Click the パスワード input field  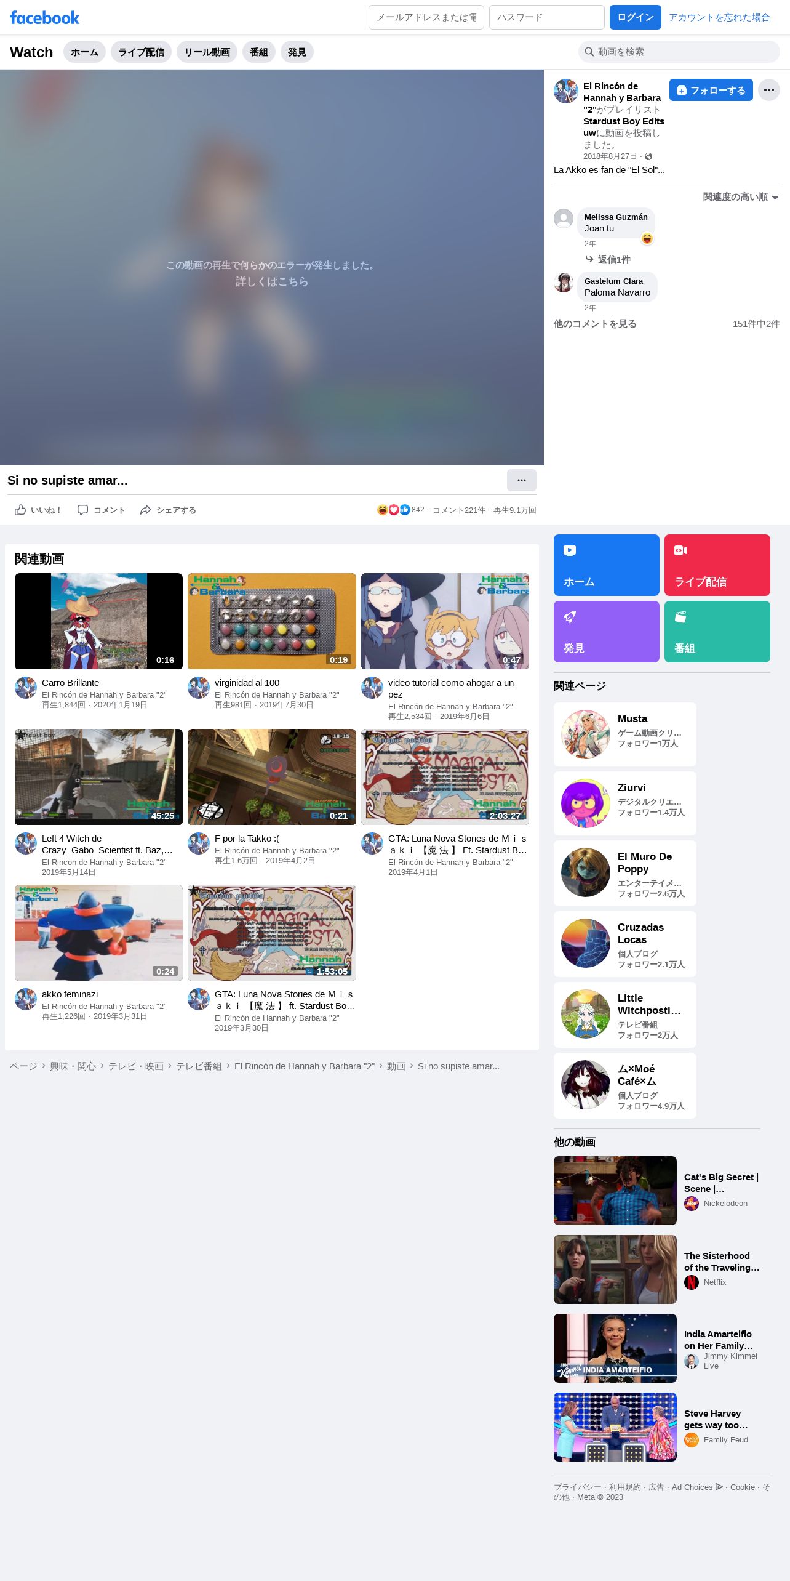pyautogui.click(x=547, y=17)
